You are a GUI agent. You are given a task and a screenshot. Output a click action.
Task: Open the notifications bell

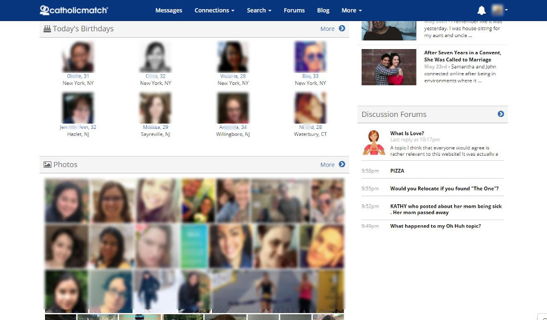481,10
